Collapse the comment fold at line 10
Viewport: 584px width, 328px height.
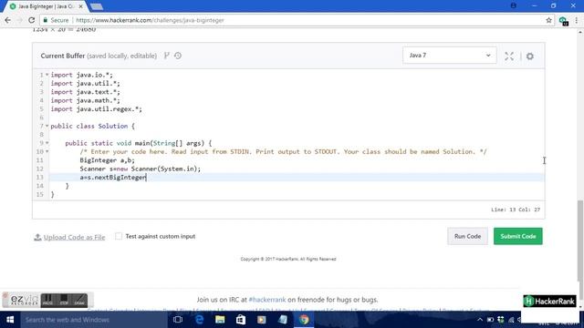[47, 152]
